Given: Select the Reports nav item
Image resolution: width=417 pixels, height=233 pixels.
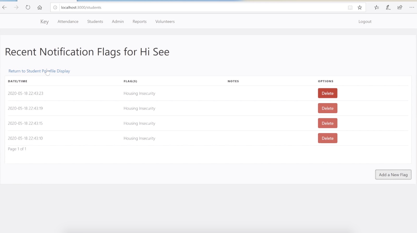Looking at the screenshot, I should 139,21.
